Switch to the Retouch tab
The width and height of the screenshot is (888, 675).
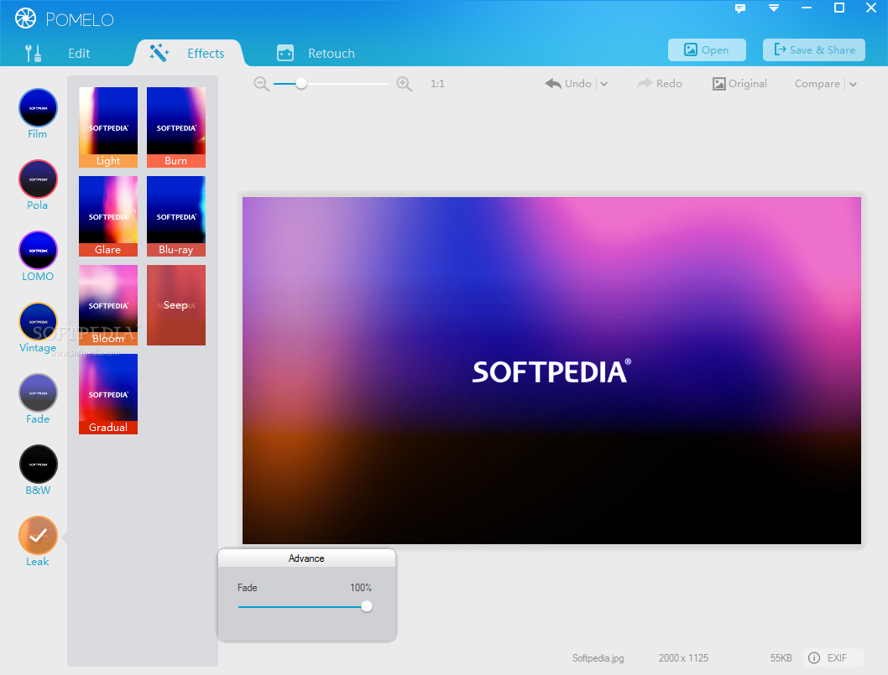pyautogui.click(x=332, y=53)
